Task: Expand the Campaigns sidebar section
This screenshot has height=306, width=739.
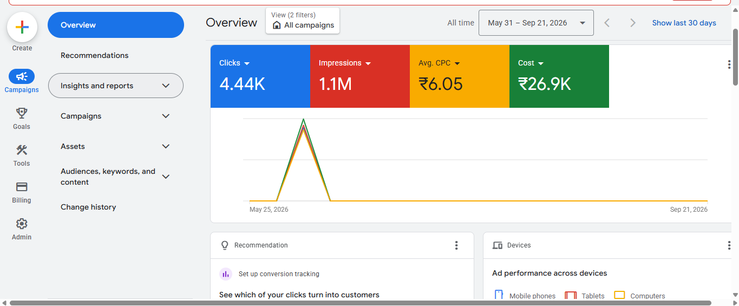Action: [x=166, y=116]
